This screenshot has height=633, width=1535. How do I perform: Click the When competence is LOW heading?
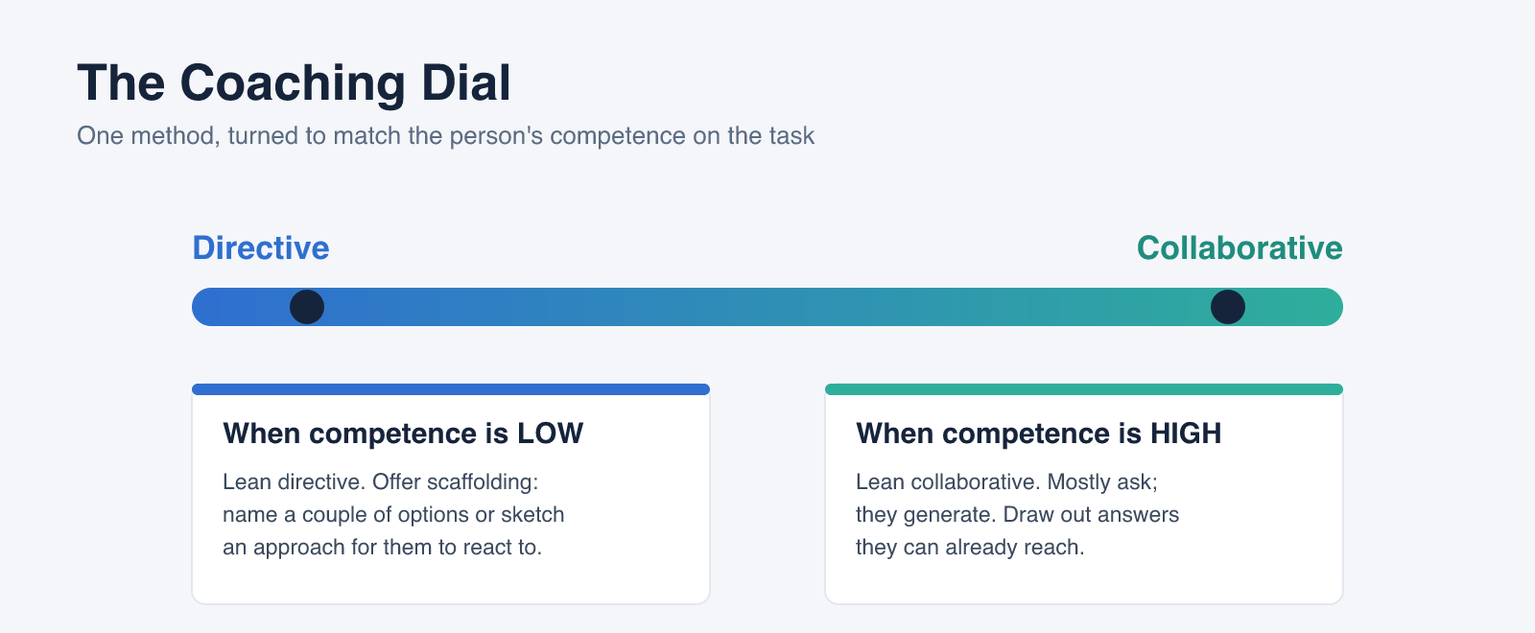pos(403,434)
